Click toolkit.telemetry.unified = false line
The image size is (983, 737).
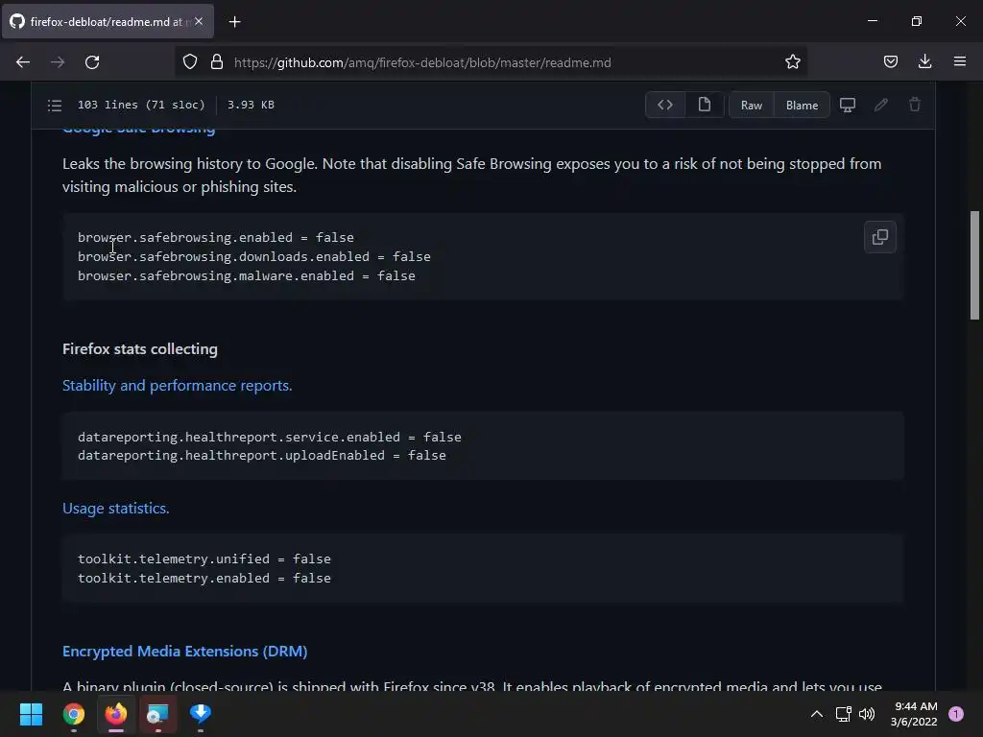tap(204, 559)
